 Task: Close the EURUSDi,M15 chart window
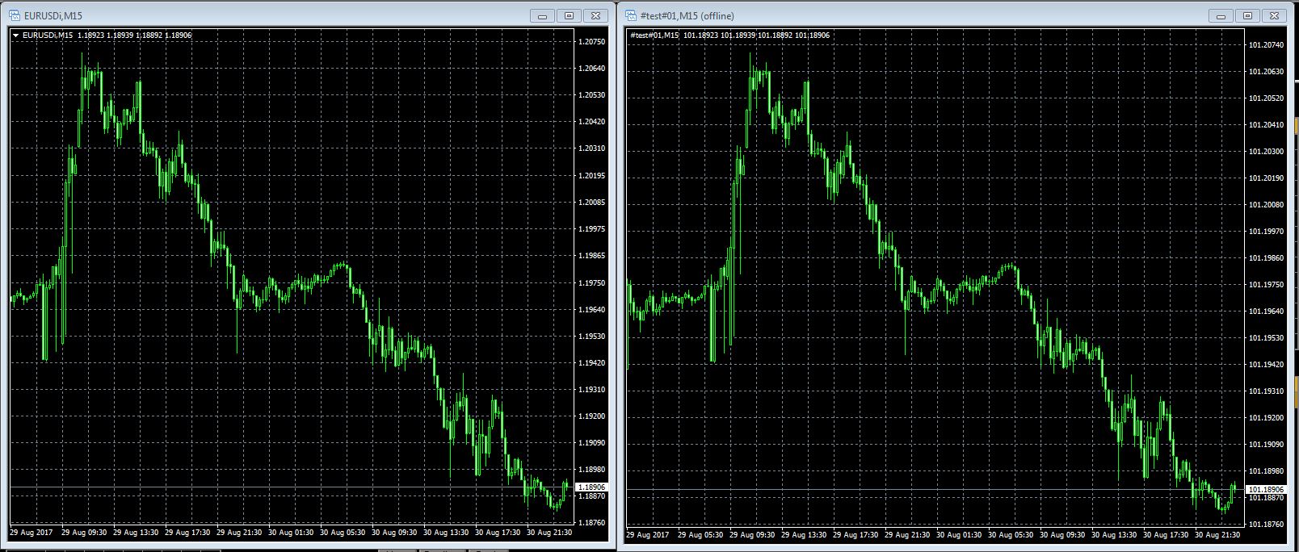pyautogui.click(x=595, y=15)
